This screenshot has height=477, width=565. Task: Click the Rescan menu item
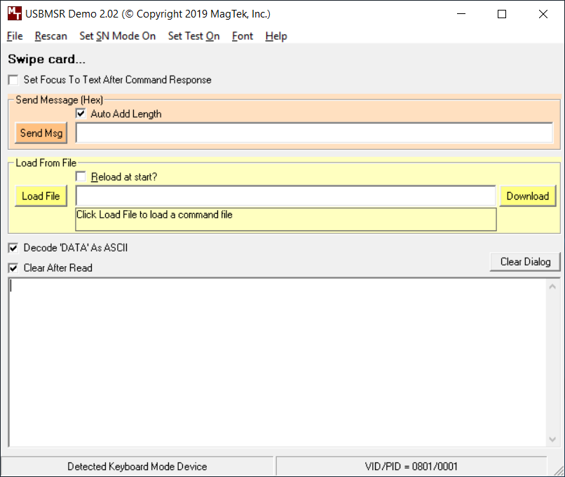(x=50, y=36)
